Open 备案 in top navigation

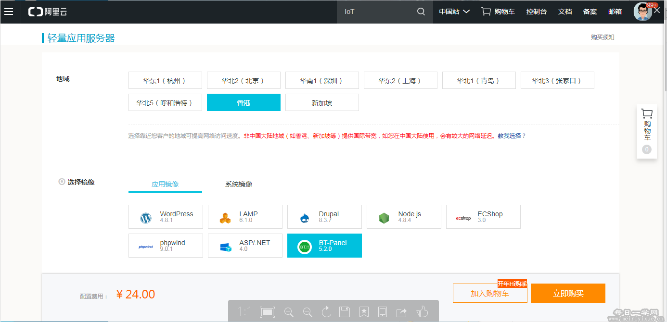pos(590,12)
